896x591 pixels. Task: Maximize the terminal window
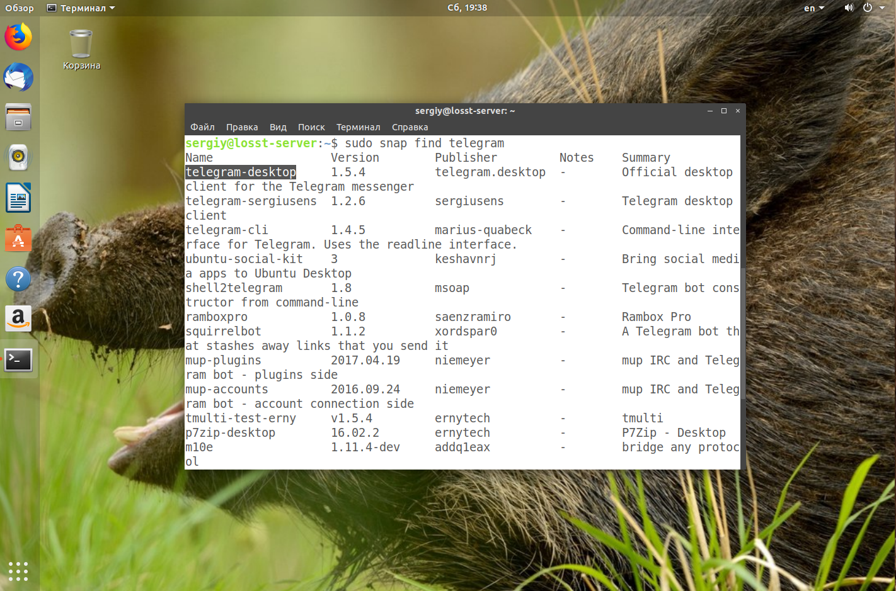click(x=724, y=111)
